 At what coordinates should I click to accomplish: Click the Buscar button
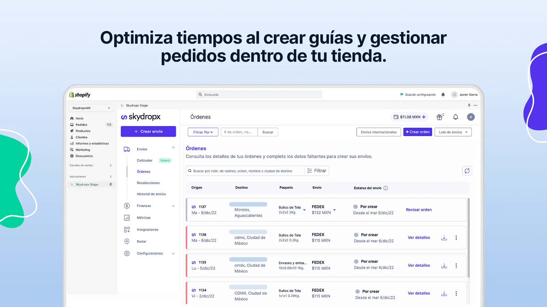pos(268,132)
